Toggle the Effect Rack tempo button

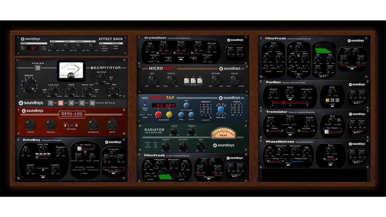pos(23,48)
